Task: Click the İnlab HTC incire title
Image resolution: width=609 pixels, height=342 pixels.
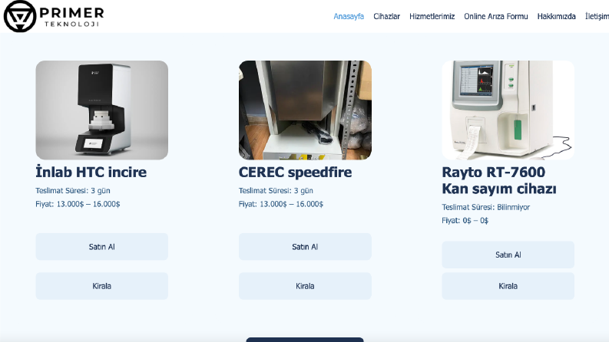Action: (x=91, y=173)
